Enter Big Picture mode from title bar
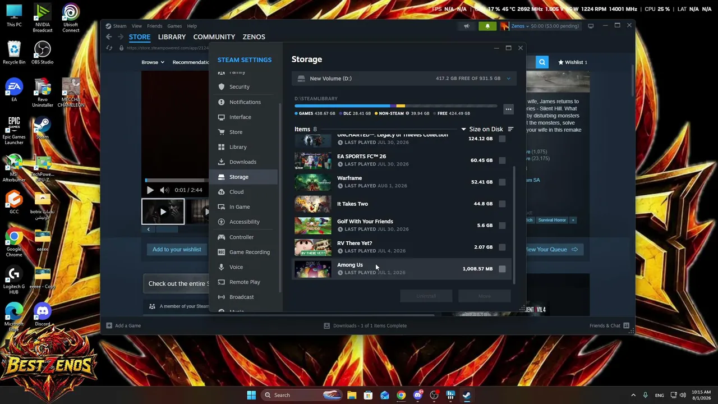 pos(591,26)
